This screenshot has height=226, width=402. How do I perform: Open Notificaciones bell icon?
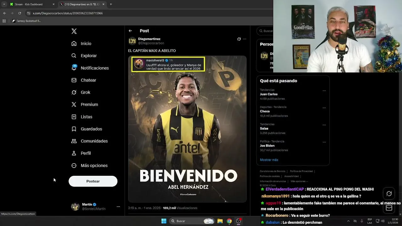click(74, 68)
